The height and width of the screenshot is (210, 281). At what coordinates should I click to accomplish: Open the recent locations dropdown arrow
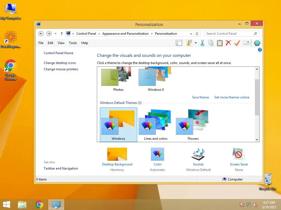click(55, 34)
